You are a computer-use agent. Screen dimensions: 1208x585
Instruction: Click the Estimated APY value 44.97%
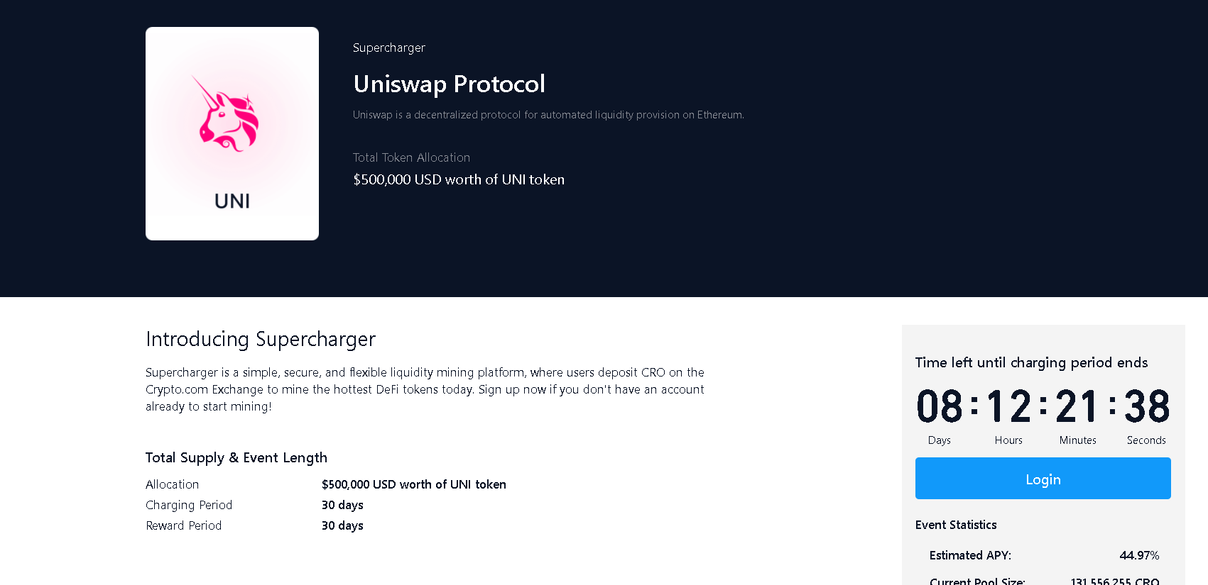1139,555
